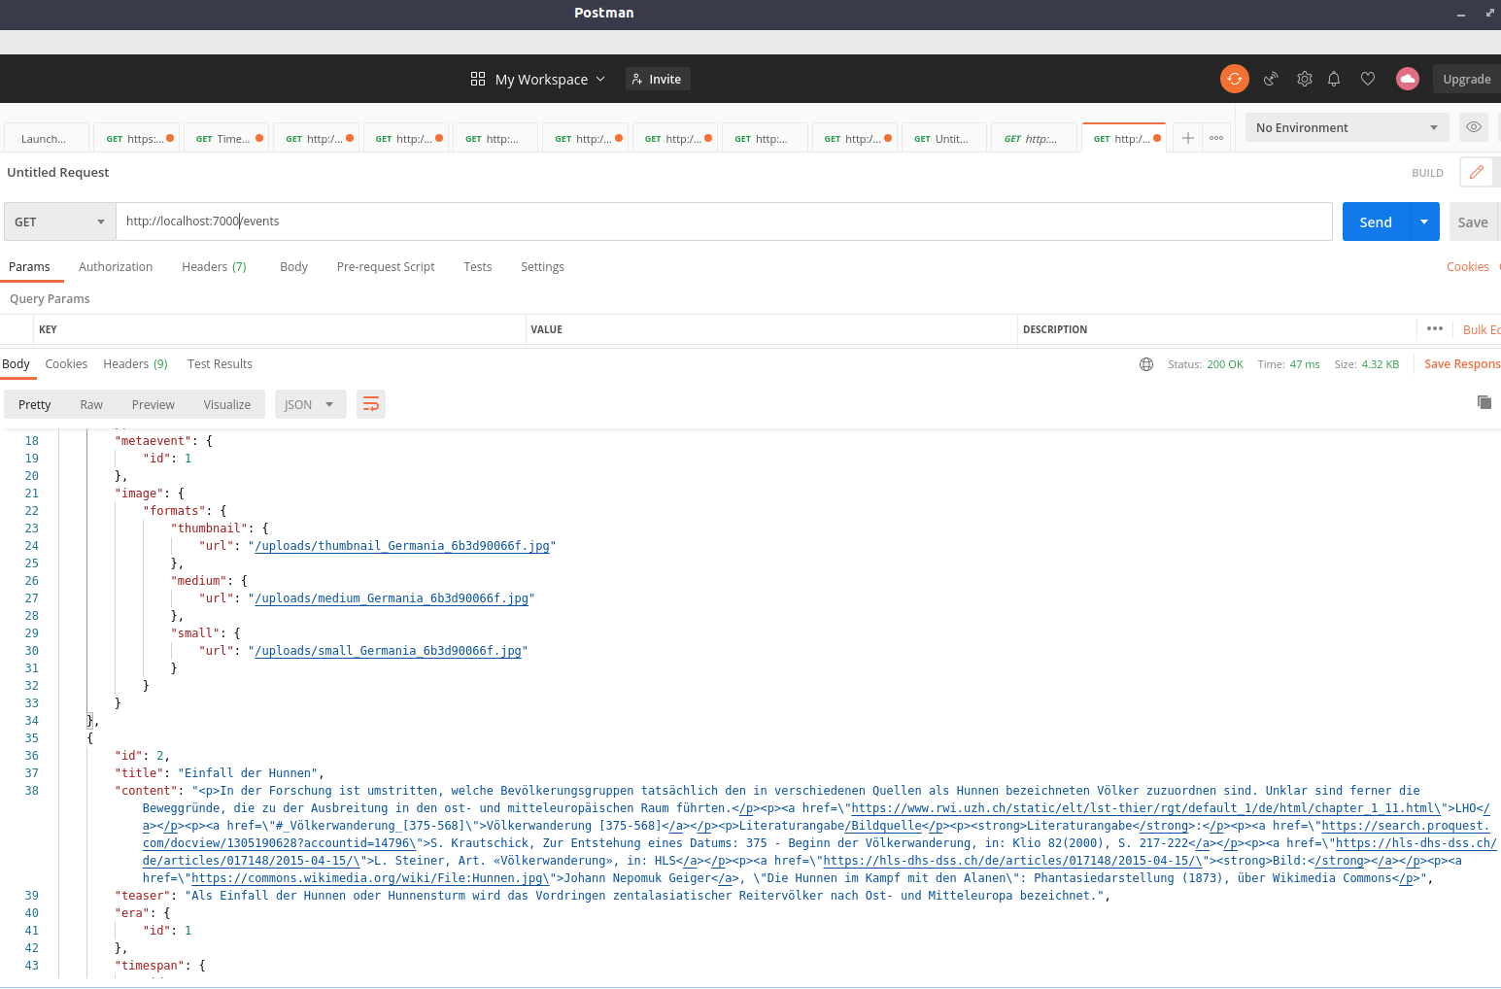The image size is (1501, 989).
Task: Click the Invite button
Action: [658, 79]
